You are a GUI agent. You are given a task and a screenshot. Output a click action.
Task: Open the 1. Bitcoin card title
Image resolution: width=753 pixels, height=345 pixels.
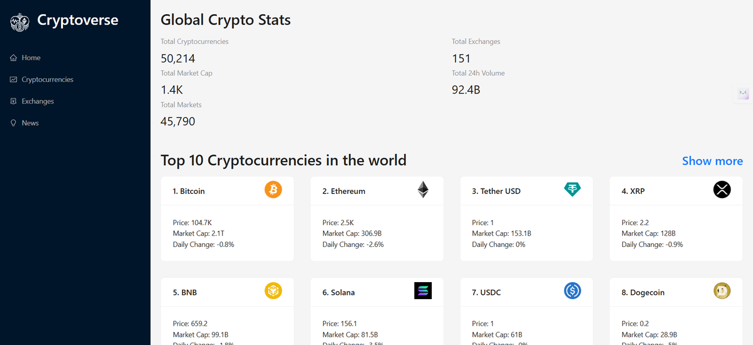point(189,191)
